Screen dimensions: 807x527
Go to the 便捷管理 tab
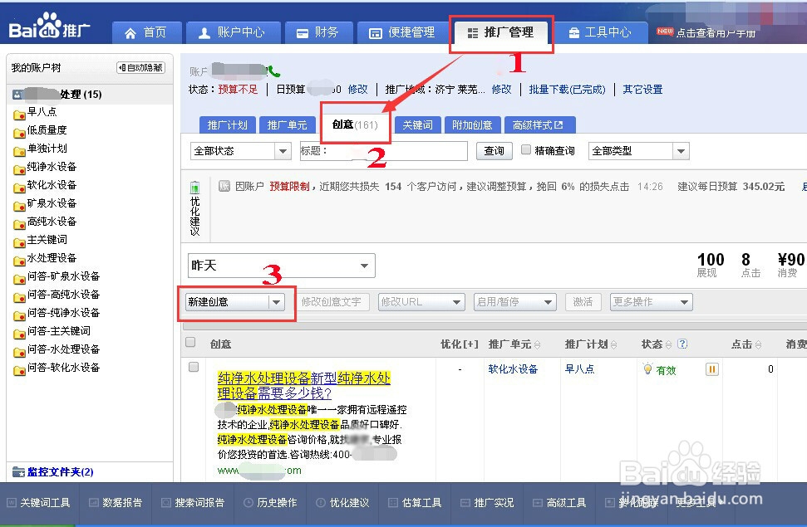coord(402,33)
